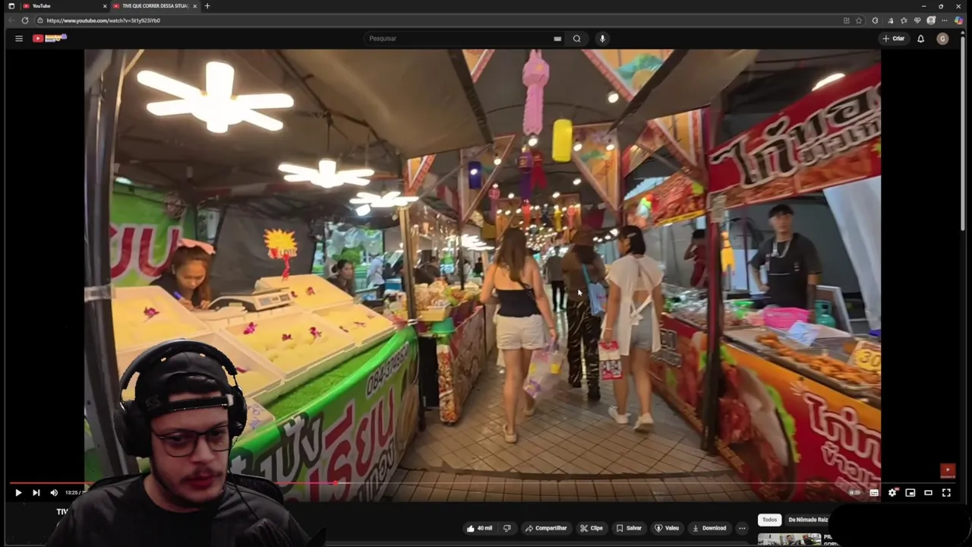Enter fullscreen mode

pos(946,492)
